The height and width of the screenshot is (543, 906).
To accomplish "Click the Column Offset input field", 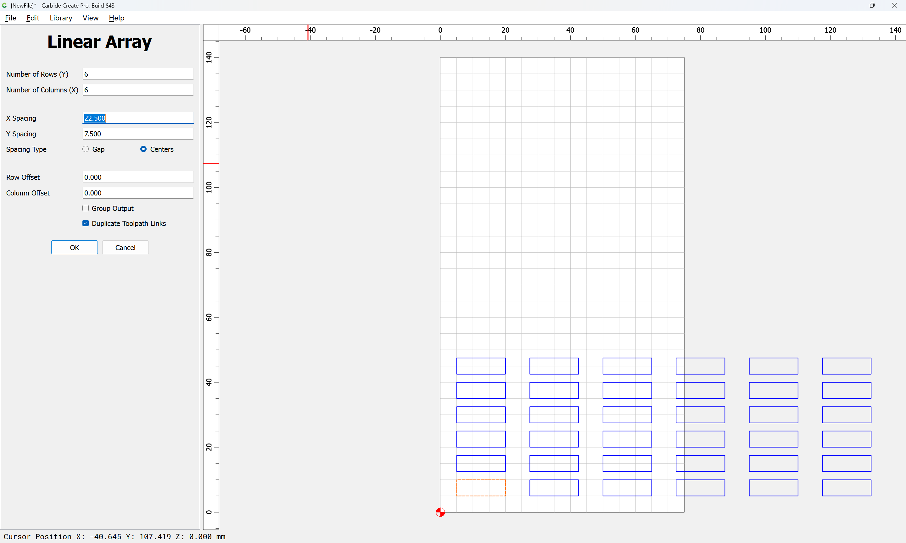I will (x=138, y=193).
